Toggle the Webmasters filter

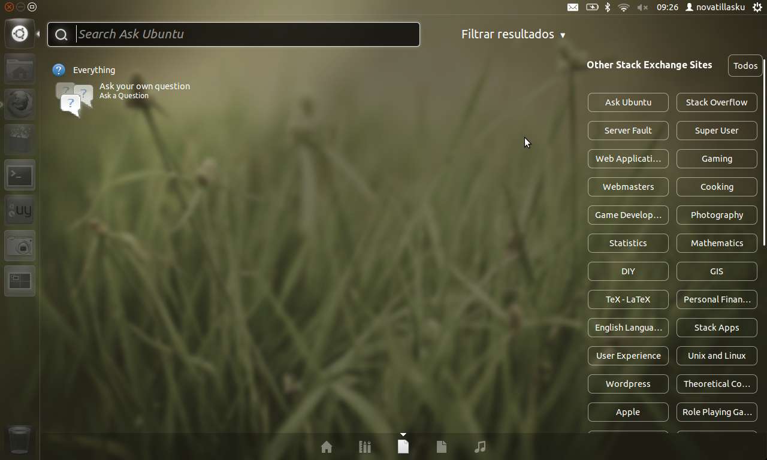tap(628, 187)
